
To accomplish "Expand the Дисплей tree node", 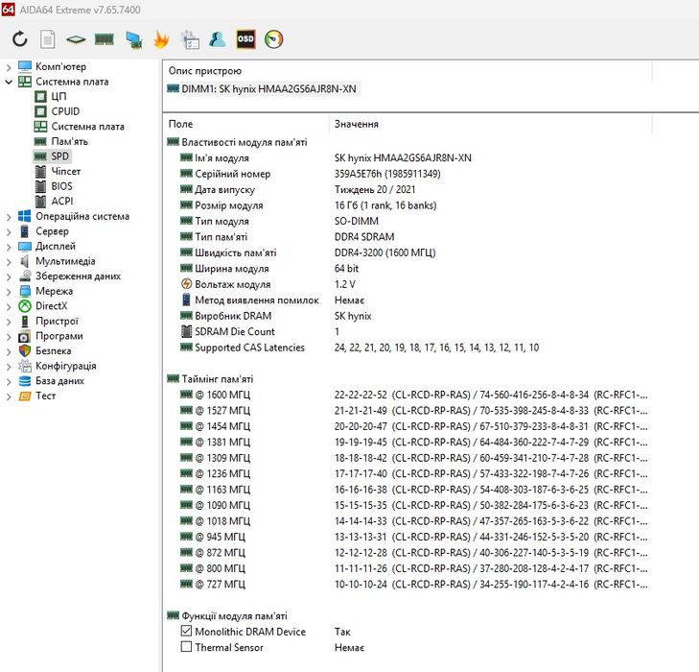I will coord(9,247).
